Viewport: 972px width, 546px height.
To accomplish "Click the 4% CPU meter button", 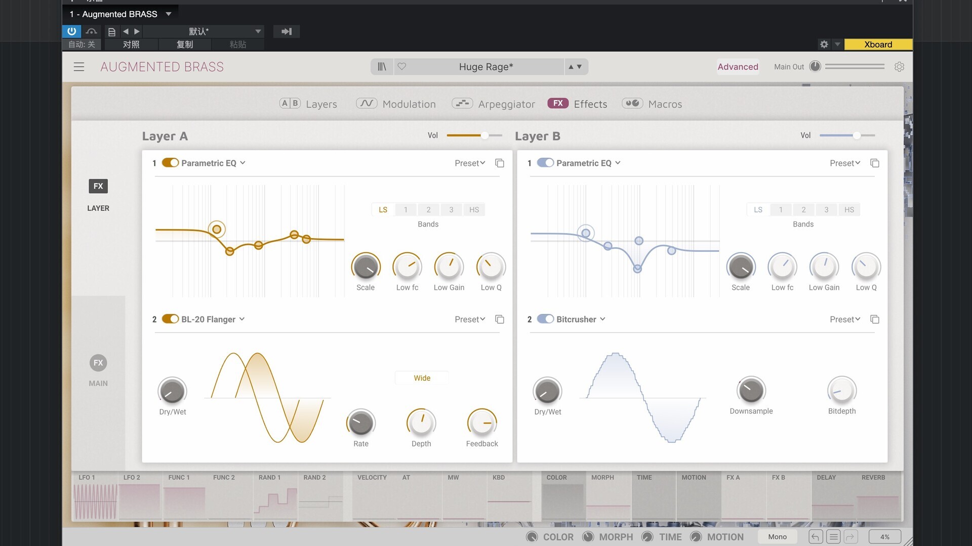I will click(x=884, y=537).
